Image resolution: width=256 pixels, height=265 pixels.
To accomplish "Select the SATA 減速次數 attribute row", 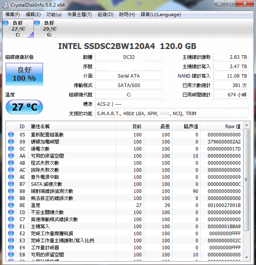I will (x=125, y=184).
